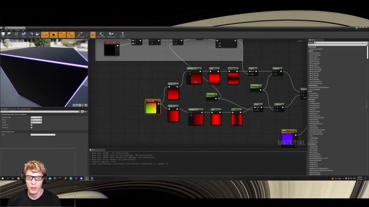Click the Windows taskbar search icon
This screenshot has width=369, height=207.
click(7, 178)
